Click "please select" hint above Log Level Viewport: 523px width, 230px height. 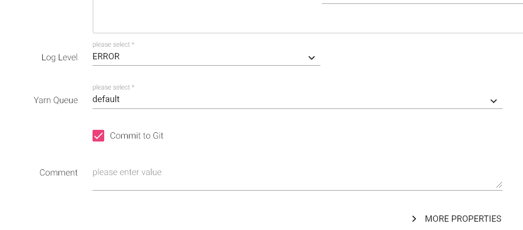(113, 44)
